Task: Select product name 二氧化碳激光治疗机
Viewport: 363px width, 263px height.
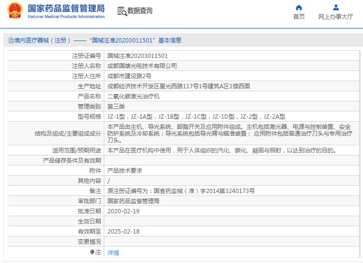Action: click(x=134, y=97)
